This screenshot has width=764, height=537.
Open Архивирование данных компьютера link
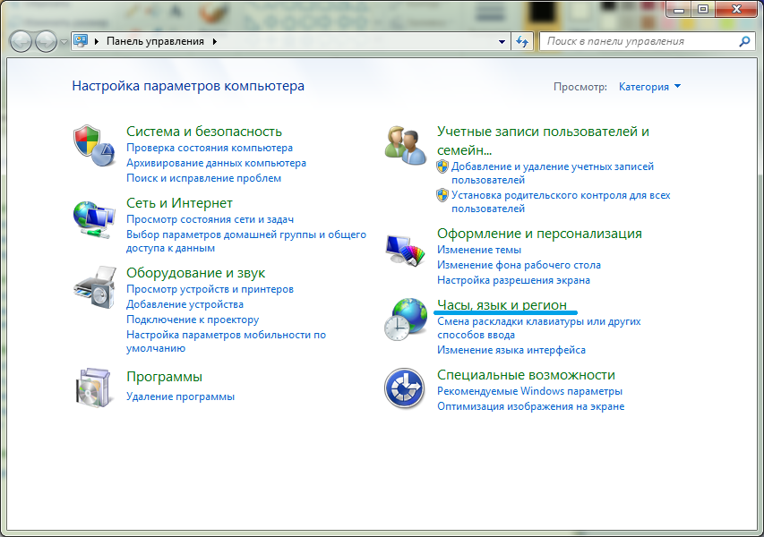click(x=217, y=163)
